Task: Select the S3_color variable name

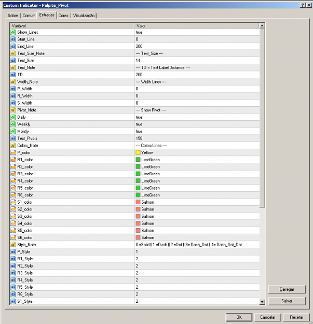Action: [x=25, y=216]
